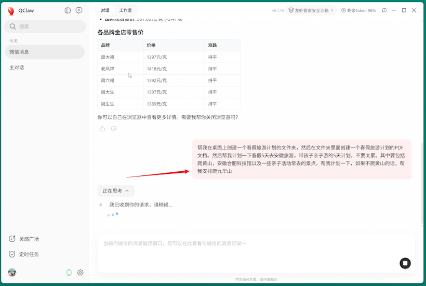Click the 1389元/克 price cell
Image resolution: width=426 pixels, height=286 pixels.
pos(174,104)
